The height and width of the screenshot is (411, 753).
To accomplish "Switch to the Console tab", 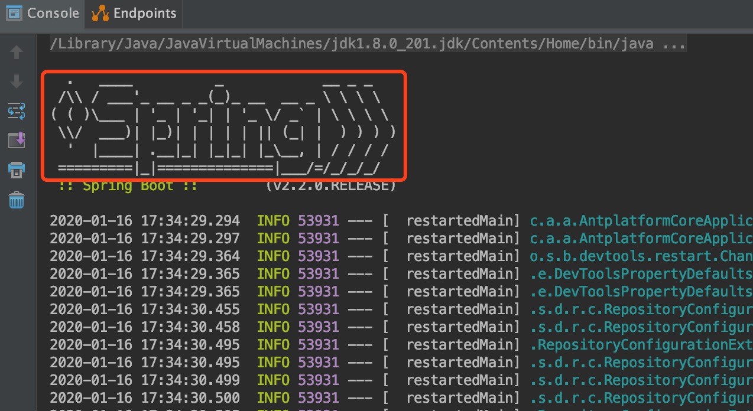I will click(x=42, y=13).
